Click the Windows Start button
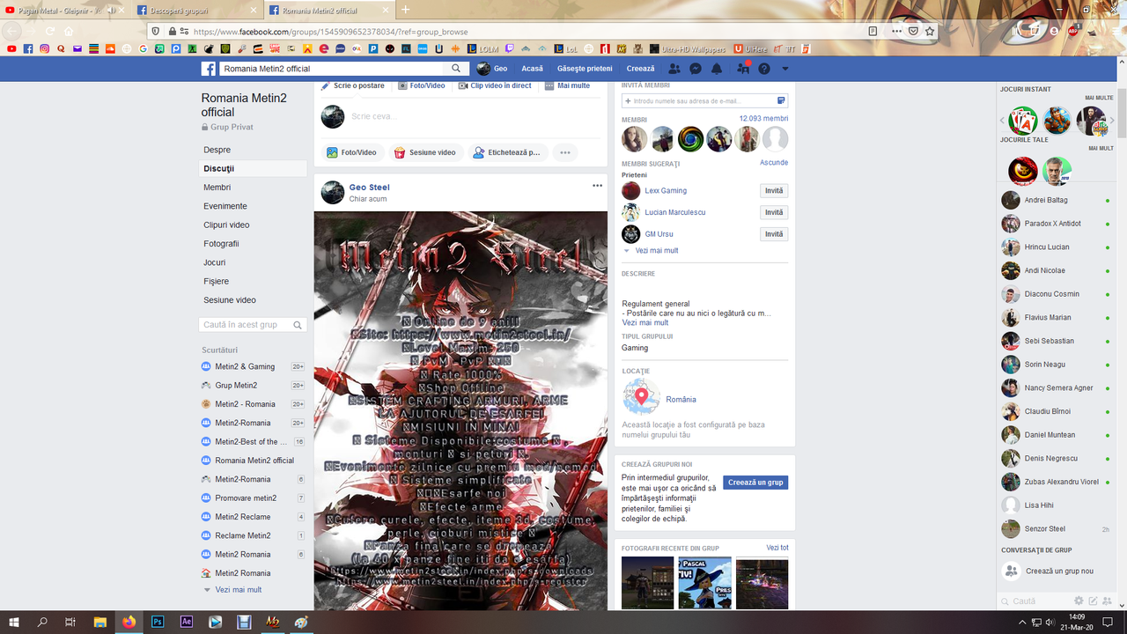This screenshot has height=634, width=1127. click(x=14, y=622)
